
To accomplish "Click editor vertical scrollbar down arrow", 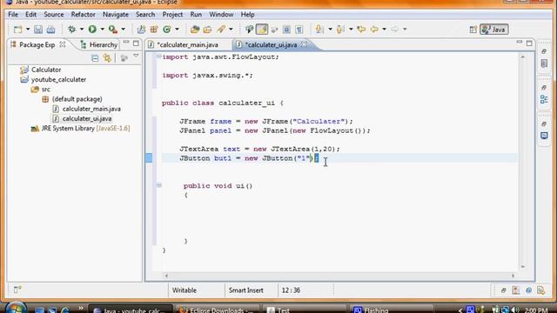I will coord(522,267).
